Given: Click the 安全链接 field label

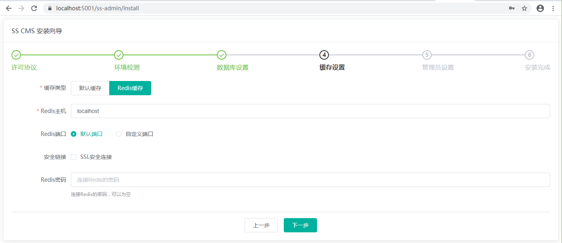Looking at the screenshot, I should coord(55,157).
